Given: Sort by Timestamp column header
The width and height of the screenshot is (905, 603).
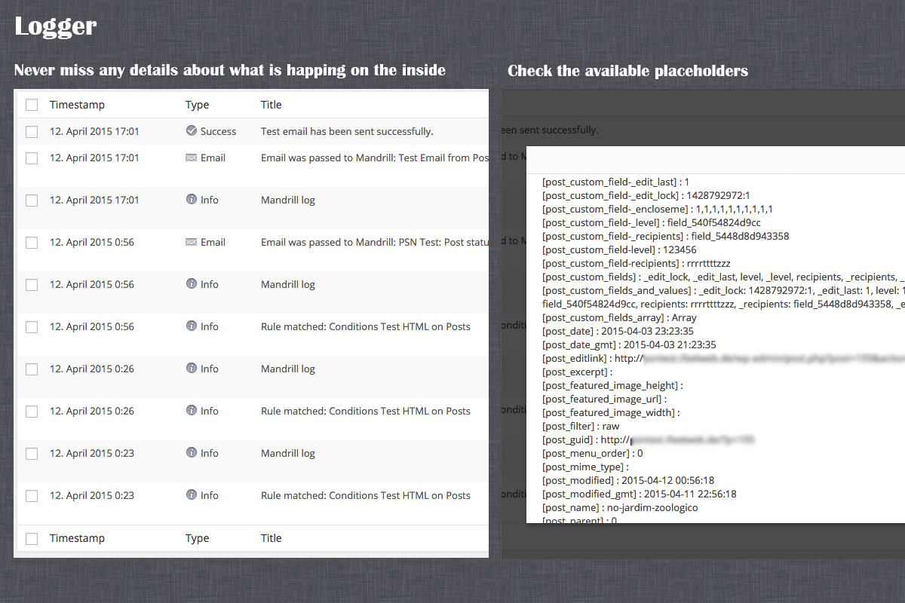Looking at the screenshot, I should coord(77,105).
